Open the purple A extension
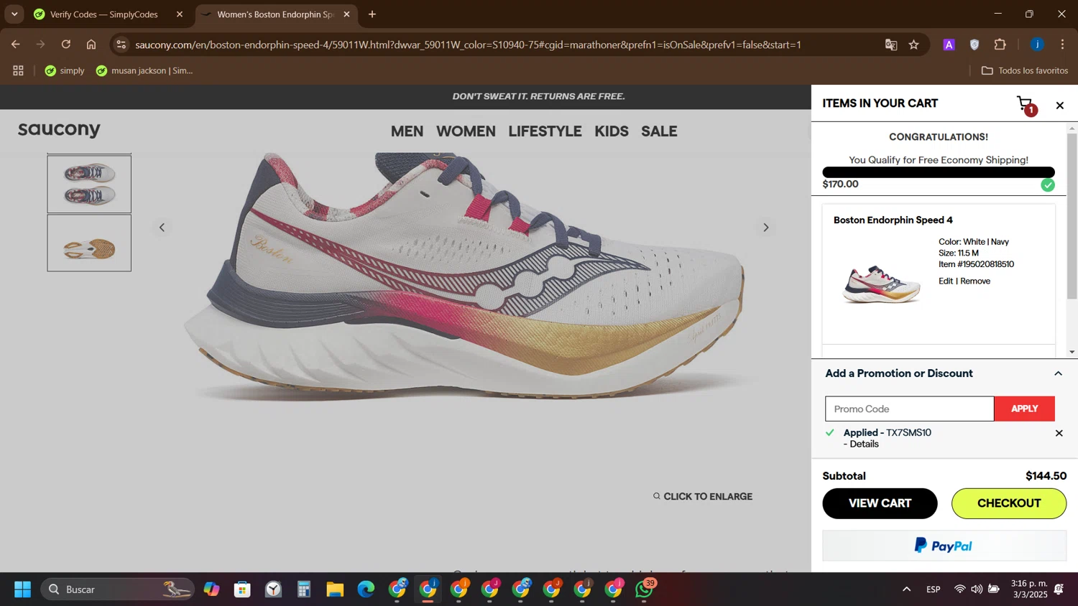The height and width of the screenshot is (606, 1078). (949, 45)
